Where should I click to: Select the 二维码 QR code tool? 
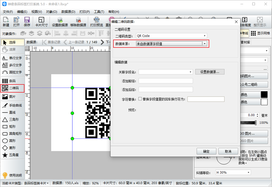[13, 88]
